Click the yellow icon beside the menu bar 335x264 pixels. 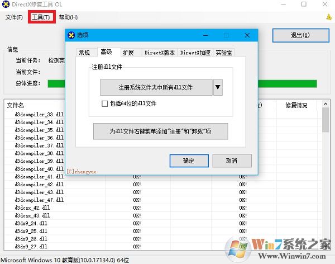pos(329,17)
